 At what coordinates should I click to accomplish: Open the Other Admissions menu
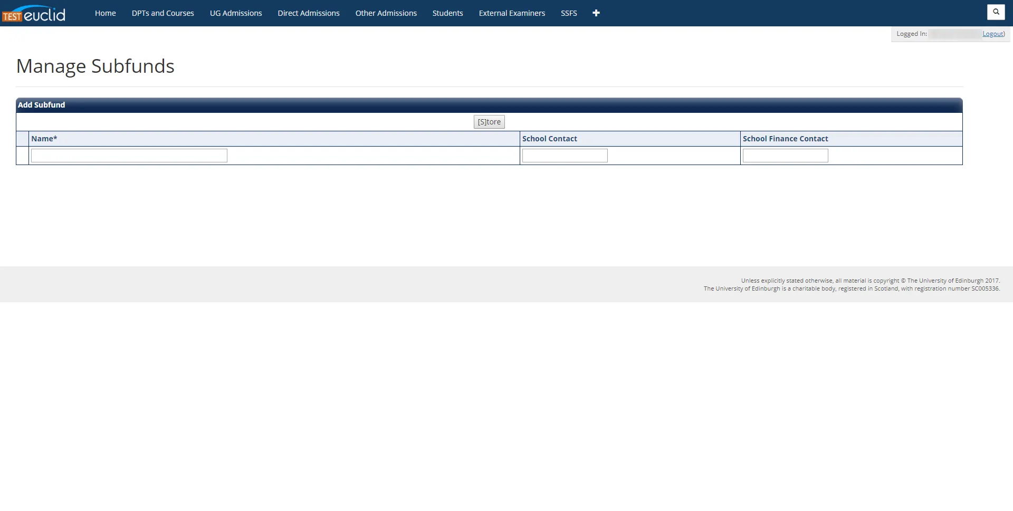tap(386, 13)
